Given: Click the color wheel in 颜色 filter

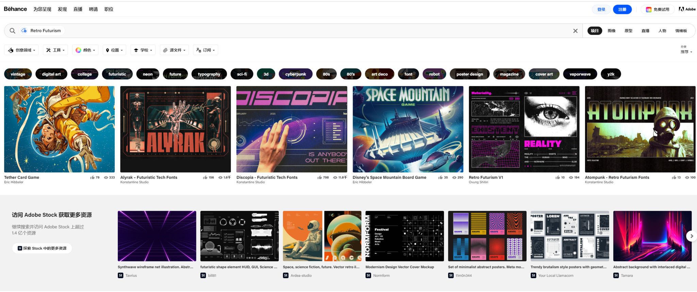Looking at the screenshot, I should pos(78,50).
